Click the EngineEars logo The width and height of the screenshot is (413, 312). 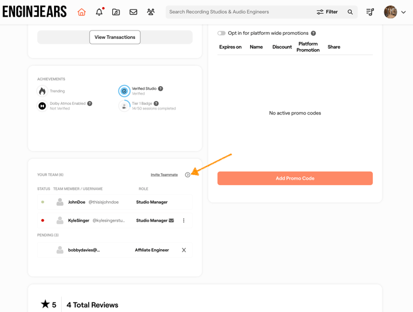click(x=34, y=12)
